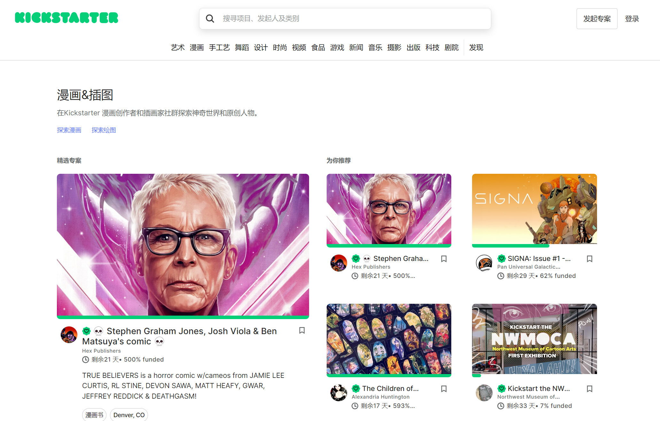660x421 pixels.
Task: Click the Kickstarter logo
Action: 66,18
